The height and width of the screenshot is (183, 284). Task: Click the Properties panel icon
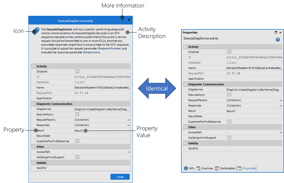point(239,168)
